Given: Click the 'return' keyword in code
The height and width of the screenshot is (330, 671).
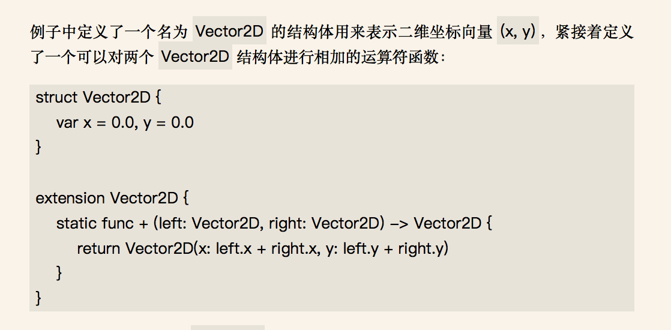Looking at the screenshot, I should click(98, 248).
